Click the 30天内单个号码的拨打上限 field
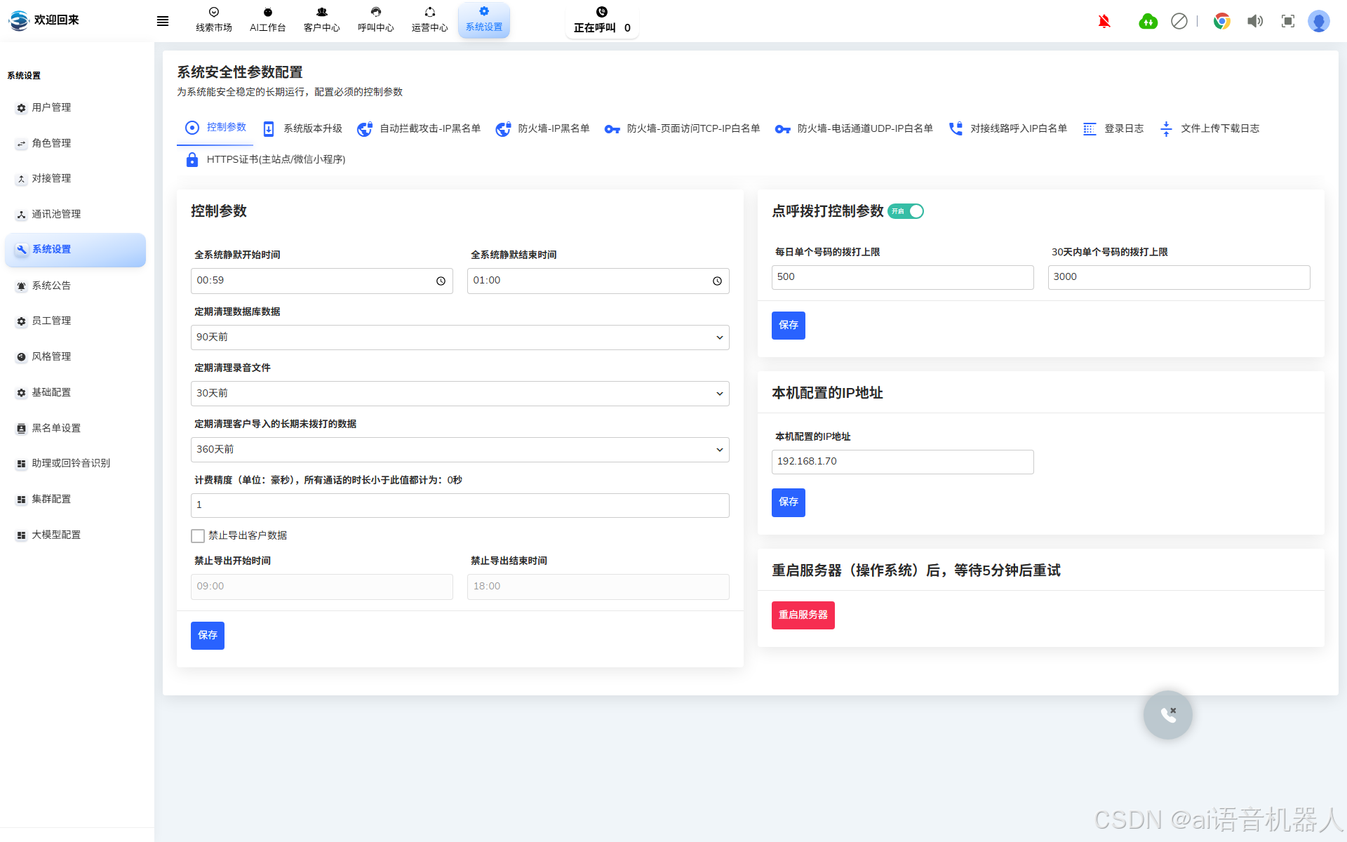1347x842 pixels. coord(1179,277)
